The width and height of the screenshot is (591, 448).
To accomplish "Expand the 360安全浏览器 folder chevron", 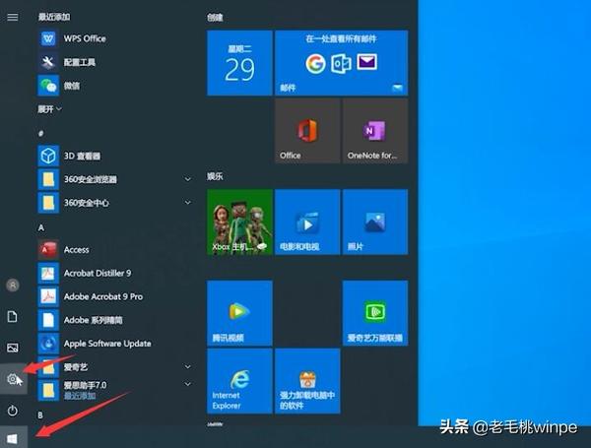I will (x=188, y=179).
